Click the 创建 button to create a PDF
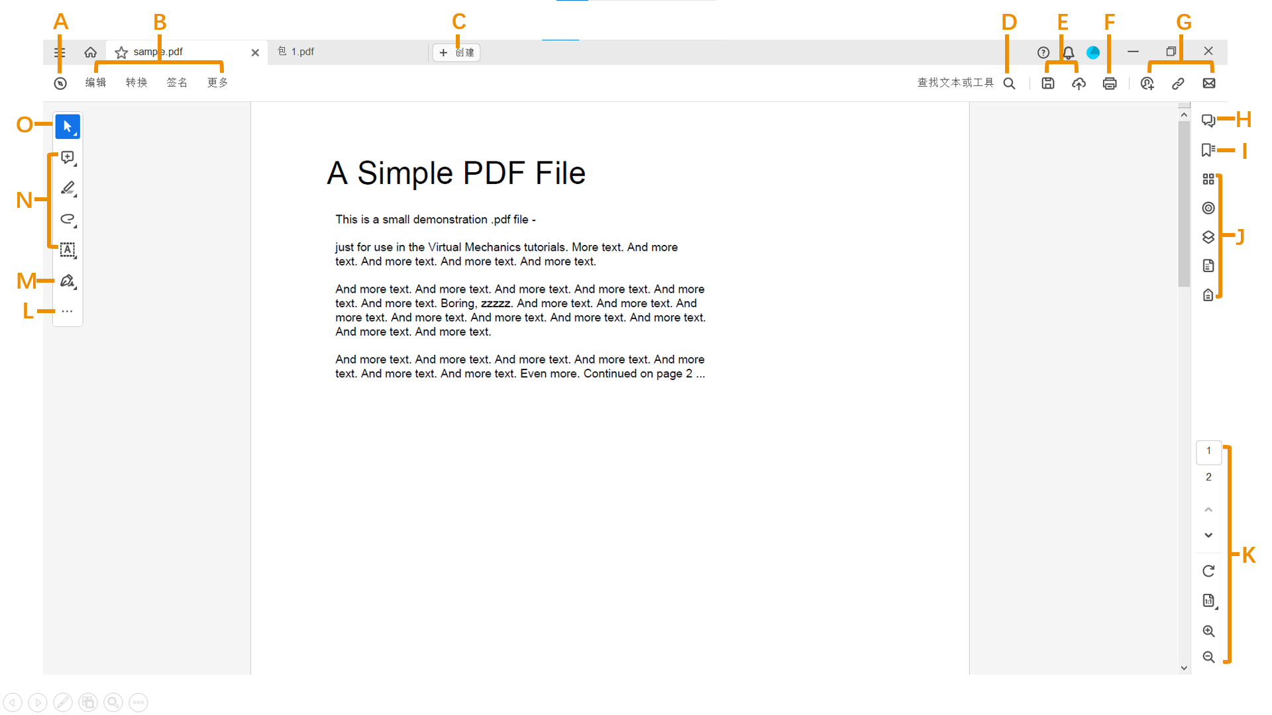Screen dimensions: 1272x715 click(456, 52)
